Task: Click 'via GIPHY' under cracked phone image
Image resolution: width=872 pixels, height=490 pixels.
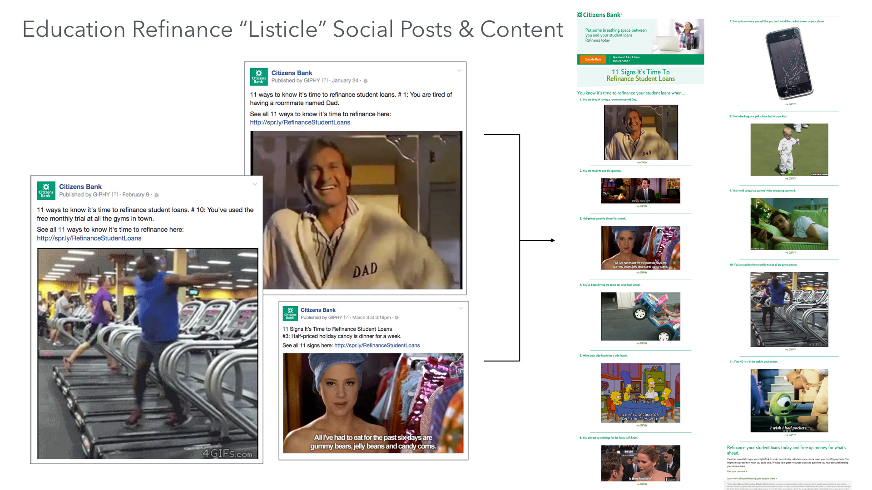Action: coord(790,104)
